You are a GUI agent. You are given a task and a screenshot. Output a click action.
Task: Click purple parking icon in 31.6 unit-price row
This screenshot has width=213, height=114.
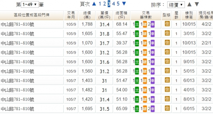(153, 62)
